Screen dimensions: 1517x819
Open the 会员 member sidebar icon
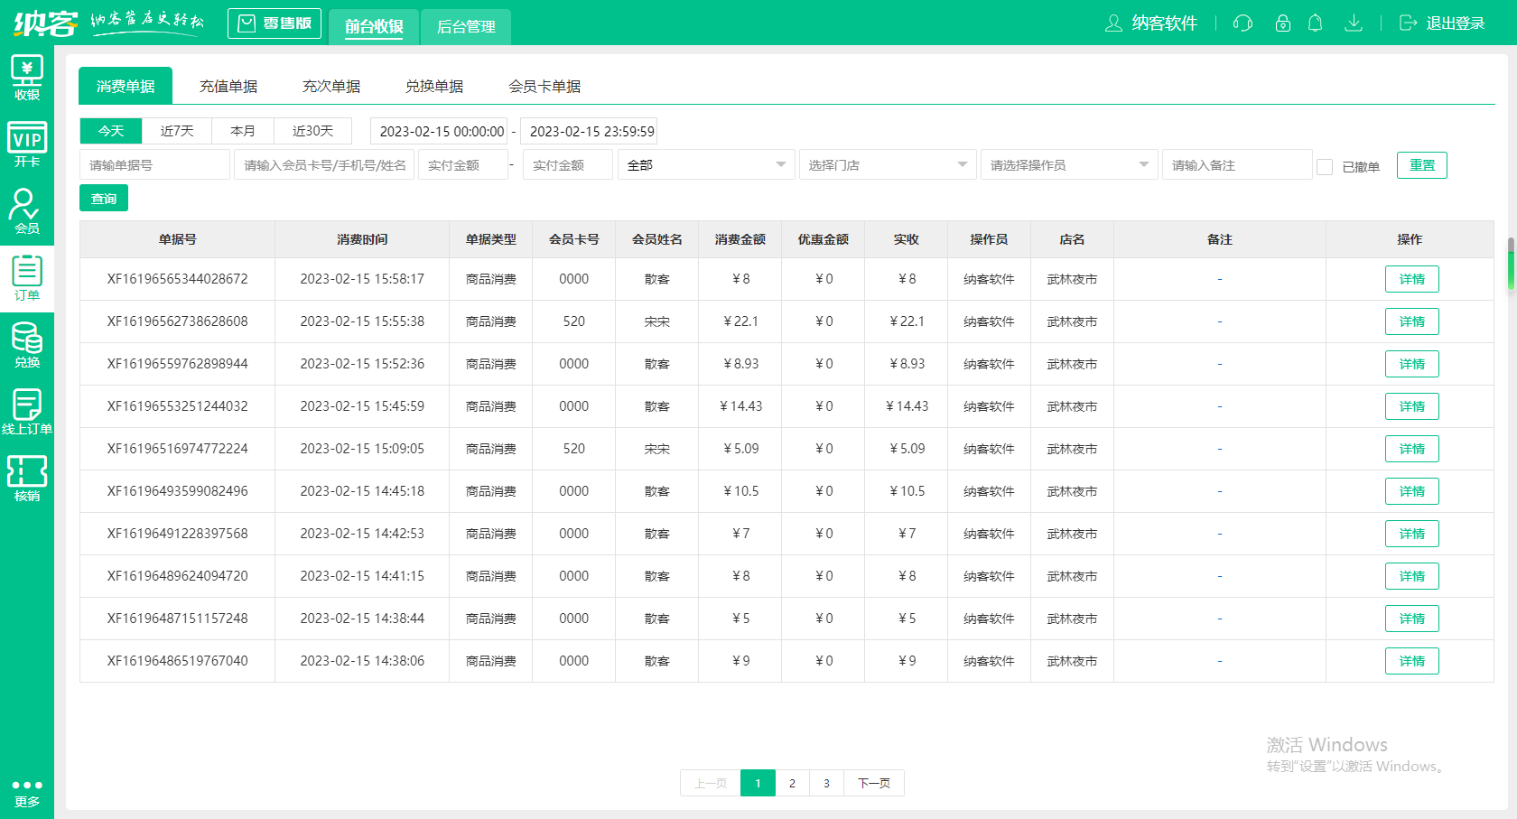[27, 211]
